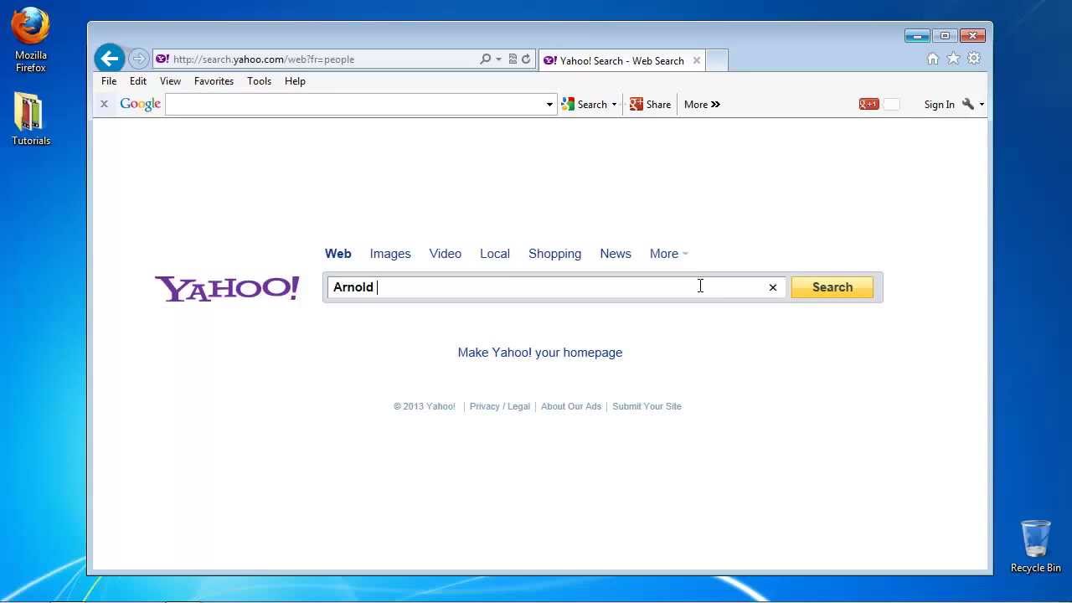
Task: Open the Tools menu
Action: (259, 81)
